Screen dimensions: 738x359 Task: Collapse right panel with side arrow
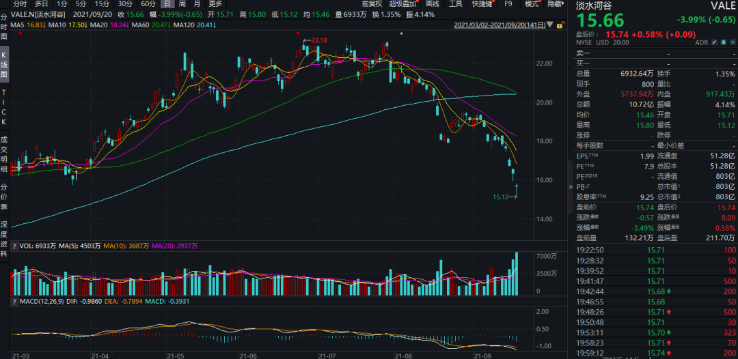571,187
